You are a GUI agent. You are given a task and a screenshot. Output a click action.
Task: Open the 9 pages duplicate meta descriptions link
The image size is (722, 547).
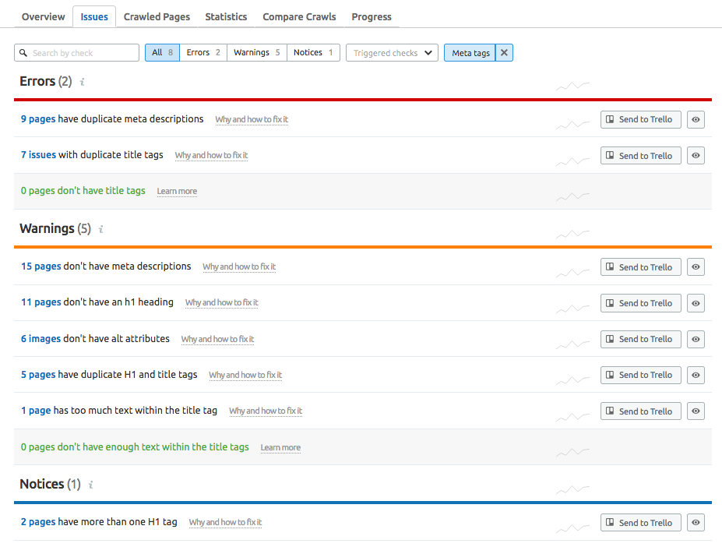click(x=37, y=119)
